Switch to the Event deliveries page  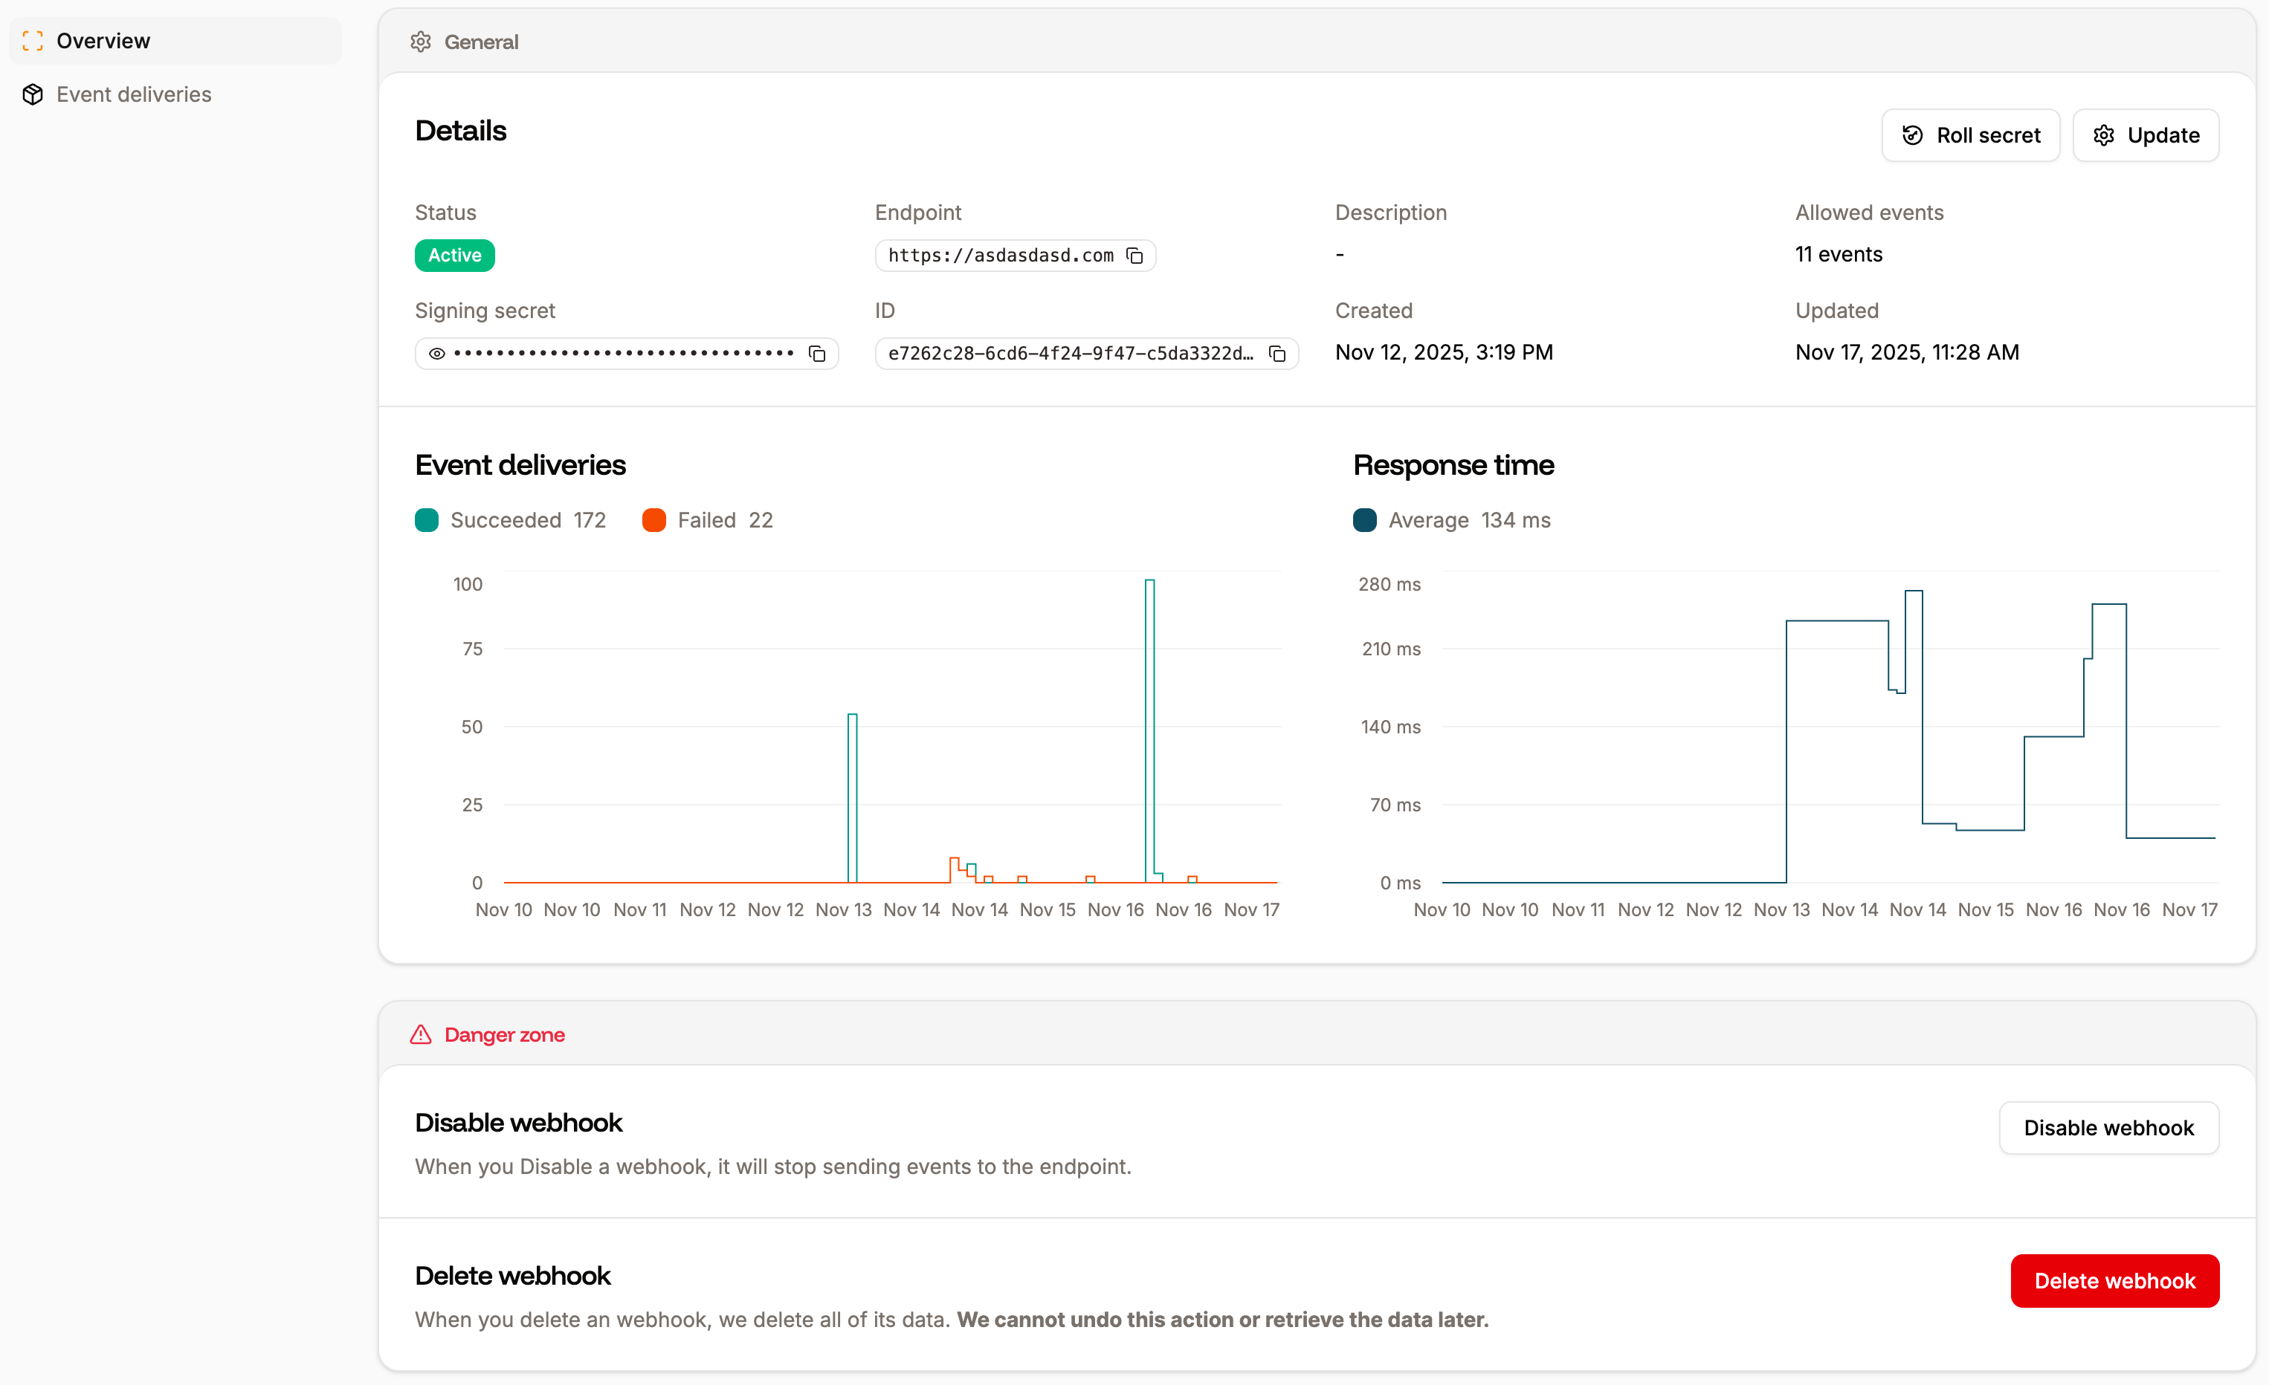click(135, 94)
